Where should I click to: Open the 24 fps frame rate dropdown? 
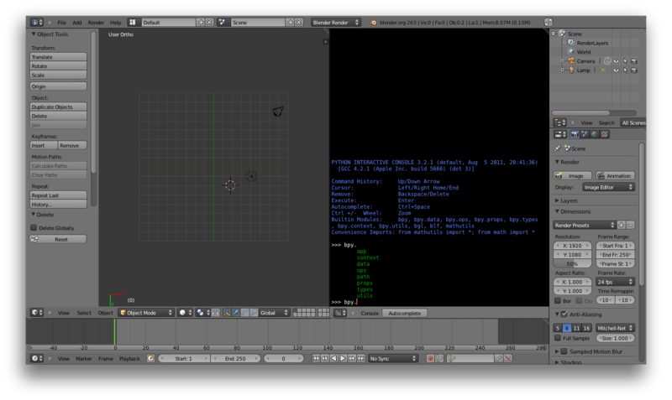[615, 282]
